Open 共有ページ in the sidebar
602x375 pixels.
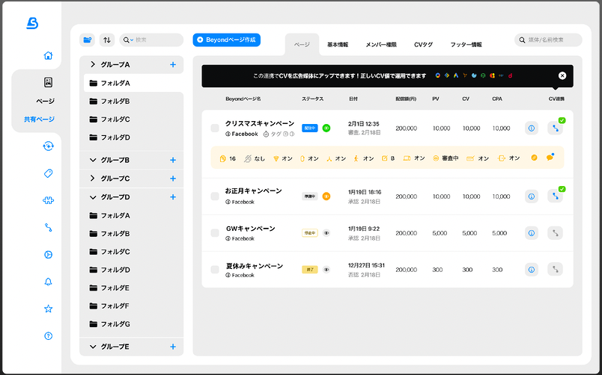pos(39,120)
